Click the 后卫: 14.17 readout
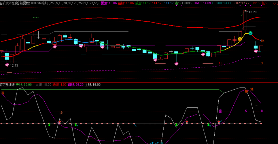The width and height of the screenshot is (278, 144). coord(143,3)
